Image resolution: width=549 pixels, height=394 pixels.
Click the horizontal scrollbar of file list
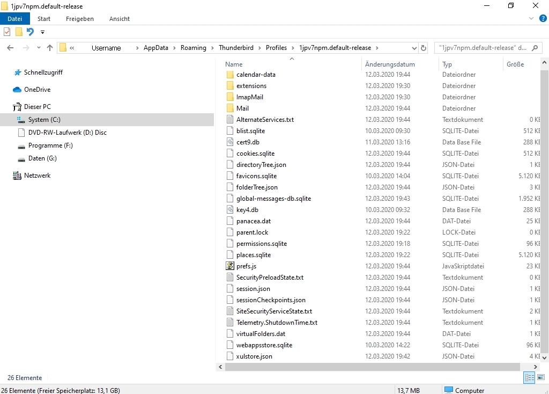(x=373, y=367)
